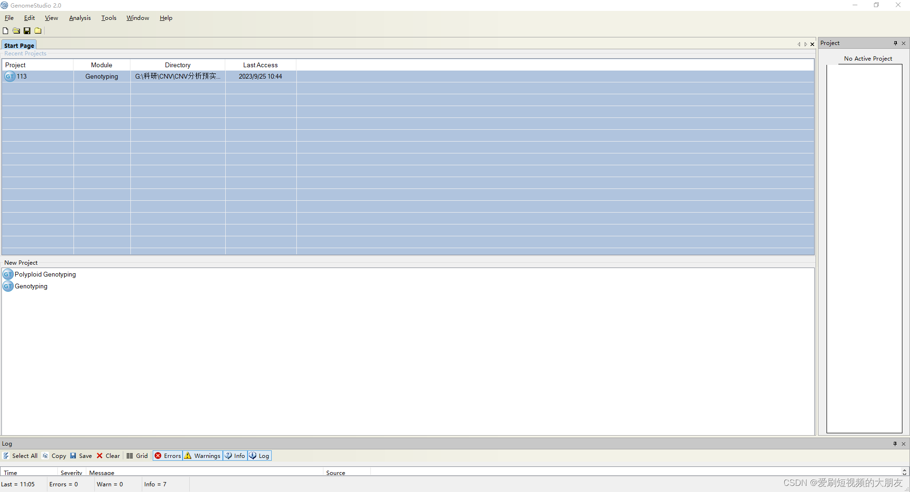This screenshot has height=492, width=910.
Task: Click the yellow folder icon in the toolbar
Action: point(37,30)
